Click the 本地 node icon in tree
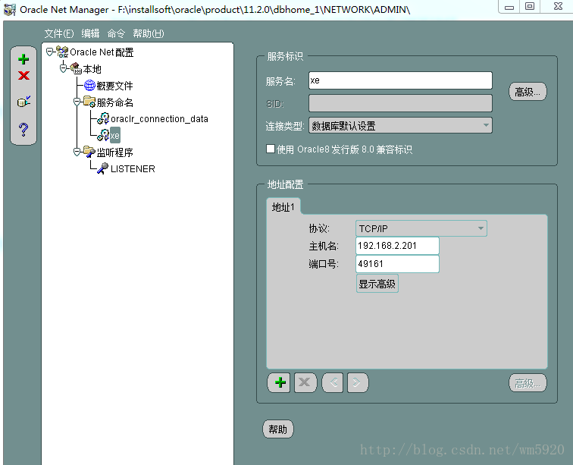Screen dimensions: 573x465 76,68
